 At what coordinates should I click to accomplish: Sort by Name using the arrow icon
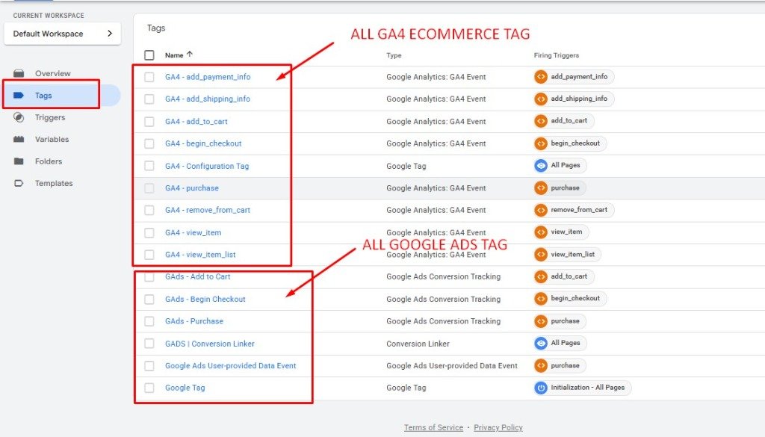point(190,55)
